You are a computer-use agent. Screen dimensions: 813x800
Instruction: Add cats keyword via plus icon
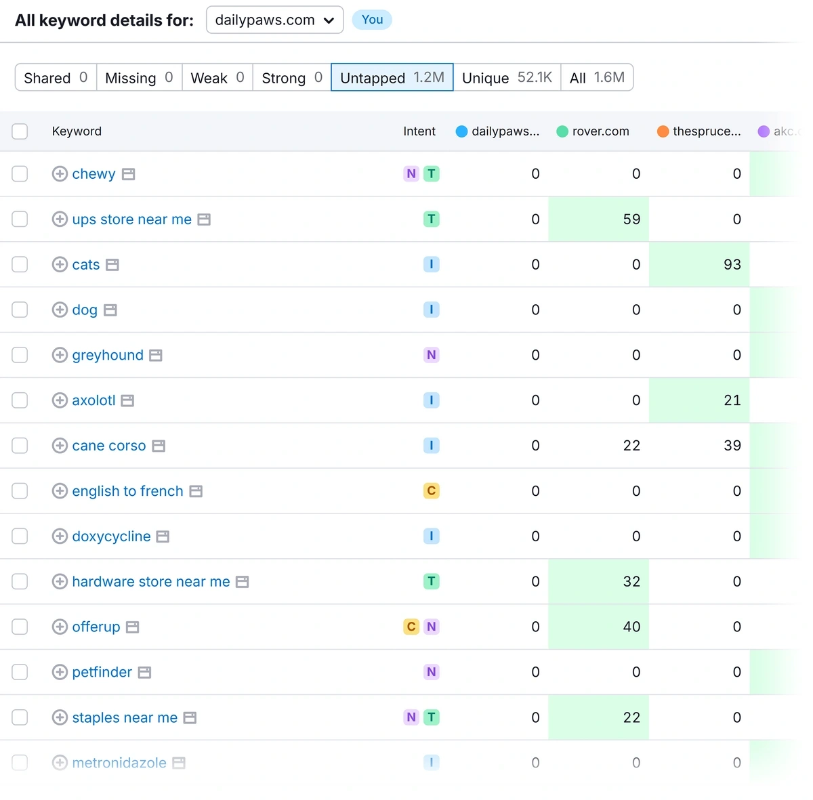60,264
